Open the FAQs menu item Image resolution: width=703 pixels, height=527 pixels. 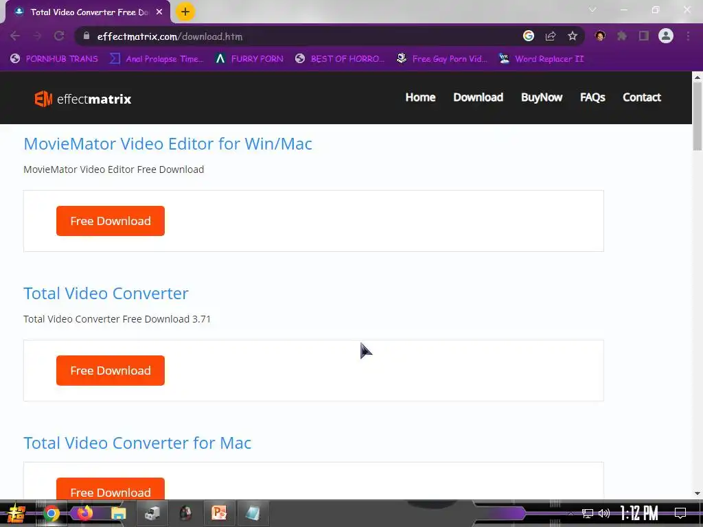(x=592, y=97)
